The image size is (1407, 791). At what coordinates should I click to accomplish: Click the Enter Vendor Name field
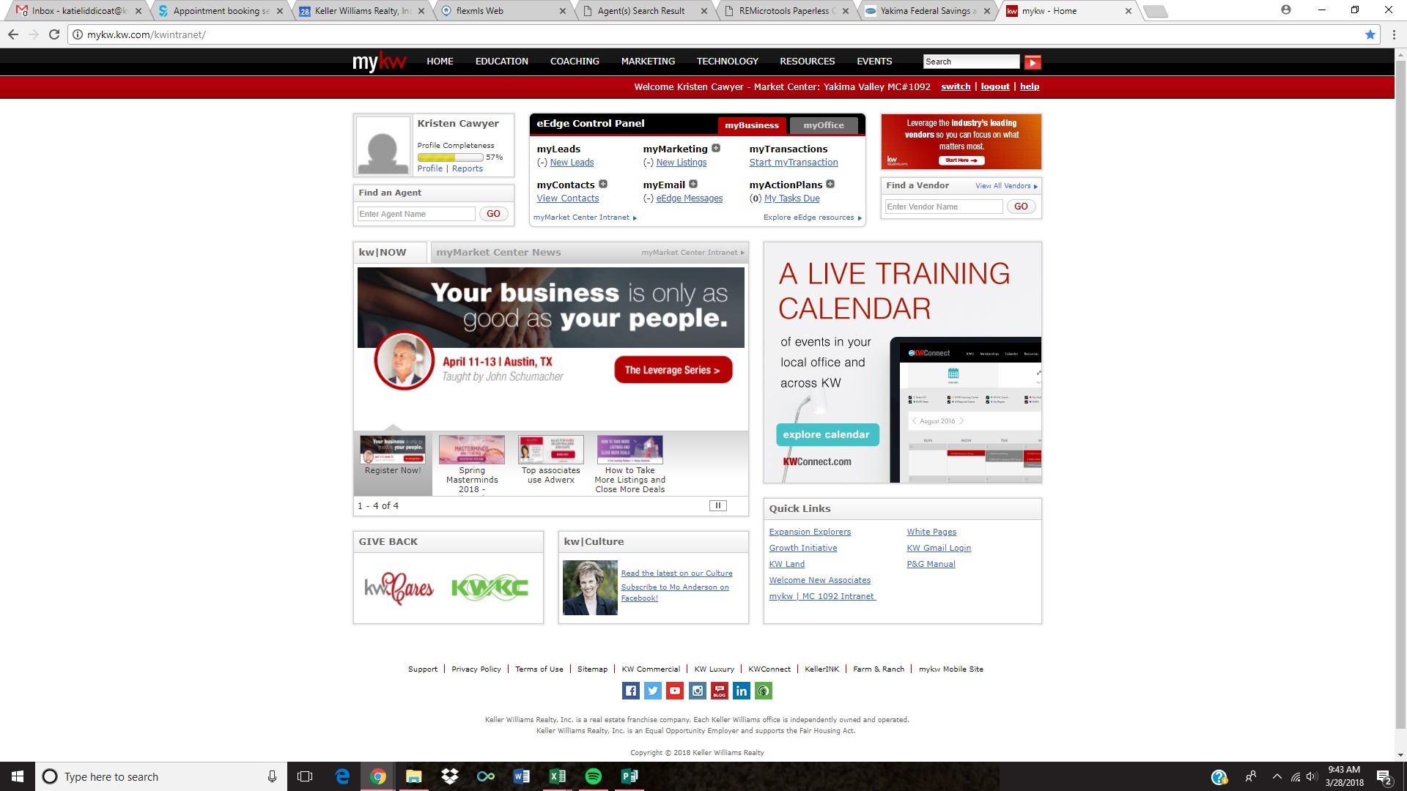[944, 207]
